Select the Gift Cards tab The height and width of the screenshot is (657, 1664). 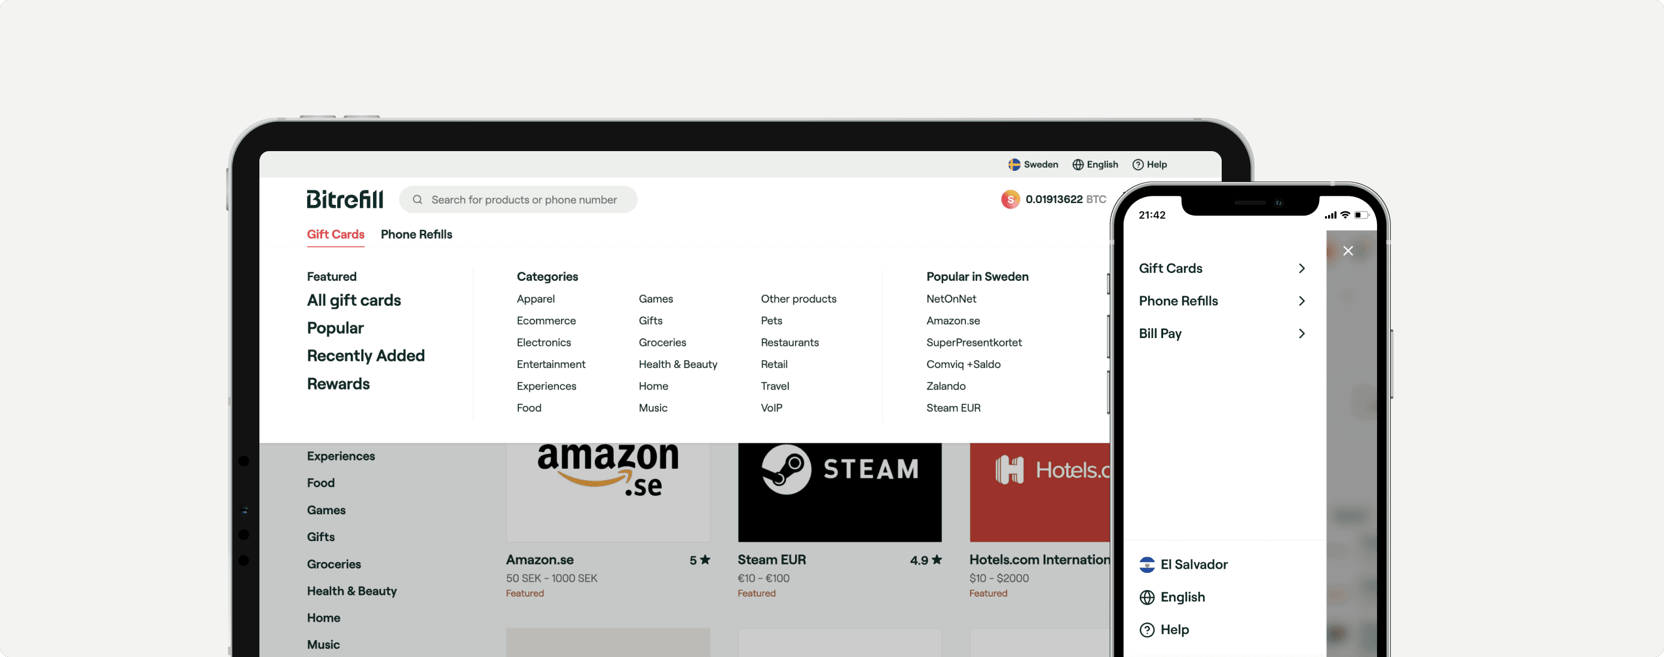point(335,235)
